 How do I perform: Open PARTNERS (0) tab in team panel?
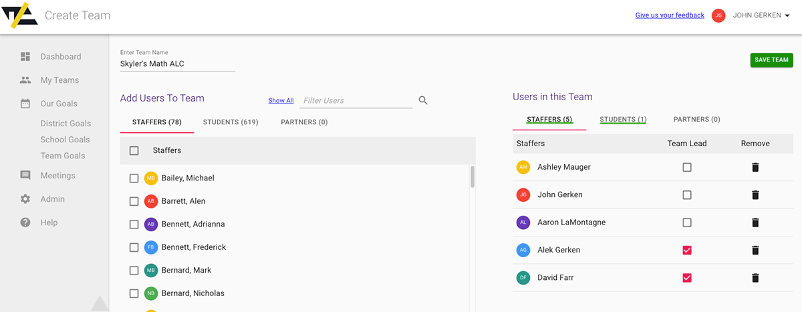696,120
